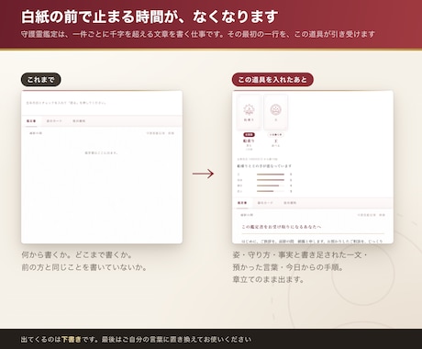Click the empty placeholder message in the これまで panel
Screen dimensions: 422x349
click(x=102, y=152)
